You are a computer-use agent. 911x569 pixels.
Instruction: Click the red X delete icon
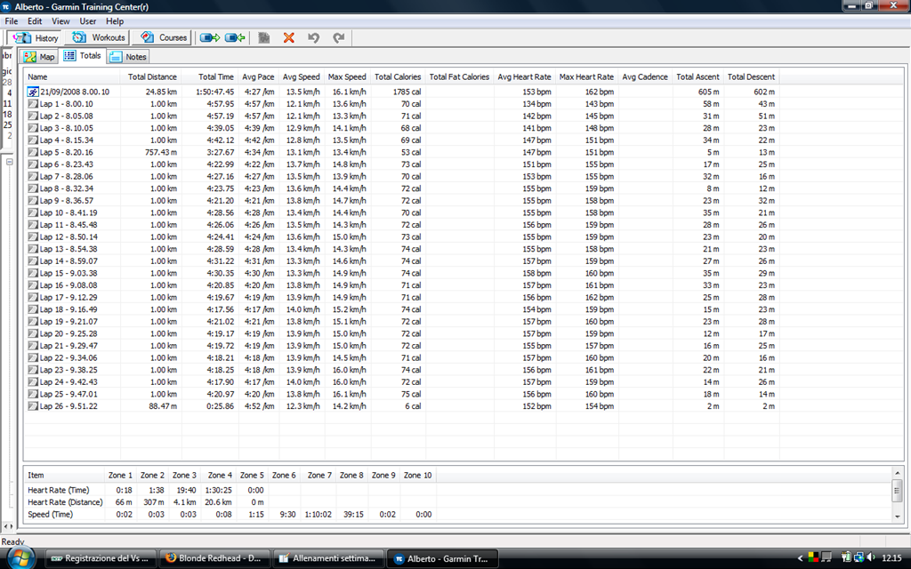click(x=289, y=37)
